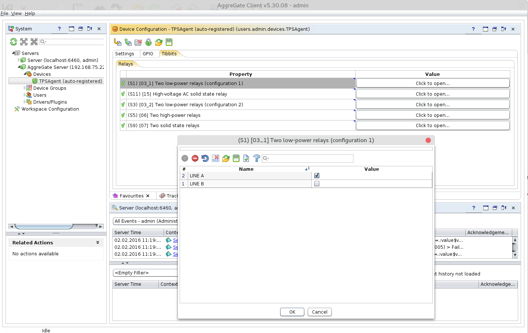Click Cancel in relay dialog
Screen dimensions: 528x333
tap(320, 312)
